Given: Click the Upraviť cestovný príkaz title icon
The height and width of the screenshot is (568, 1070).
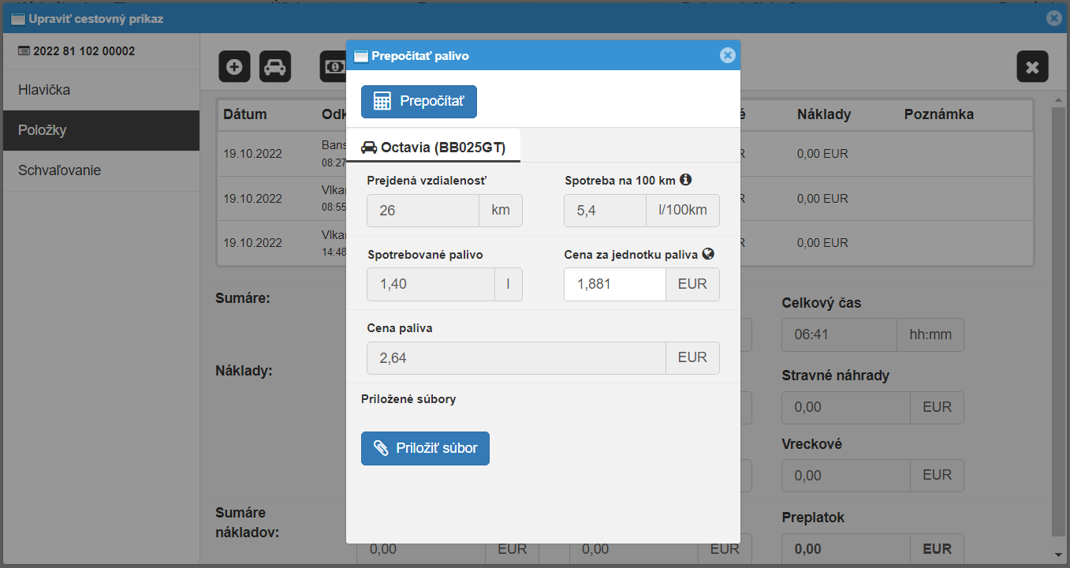Looking at the screenshot, I should (18, 19).
